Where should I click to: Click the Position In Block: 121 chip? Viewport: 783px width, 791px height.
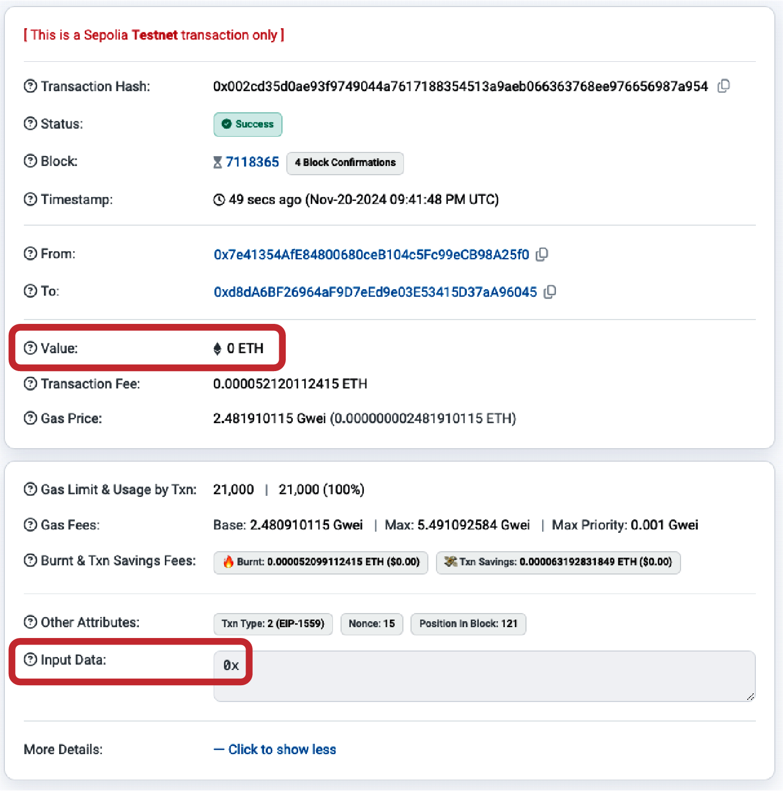(468, 624)
